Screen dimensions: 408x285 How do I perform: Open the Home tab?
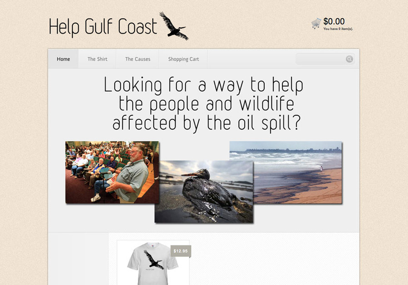click(63, 59)
